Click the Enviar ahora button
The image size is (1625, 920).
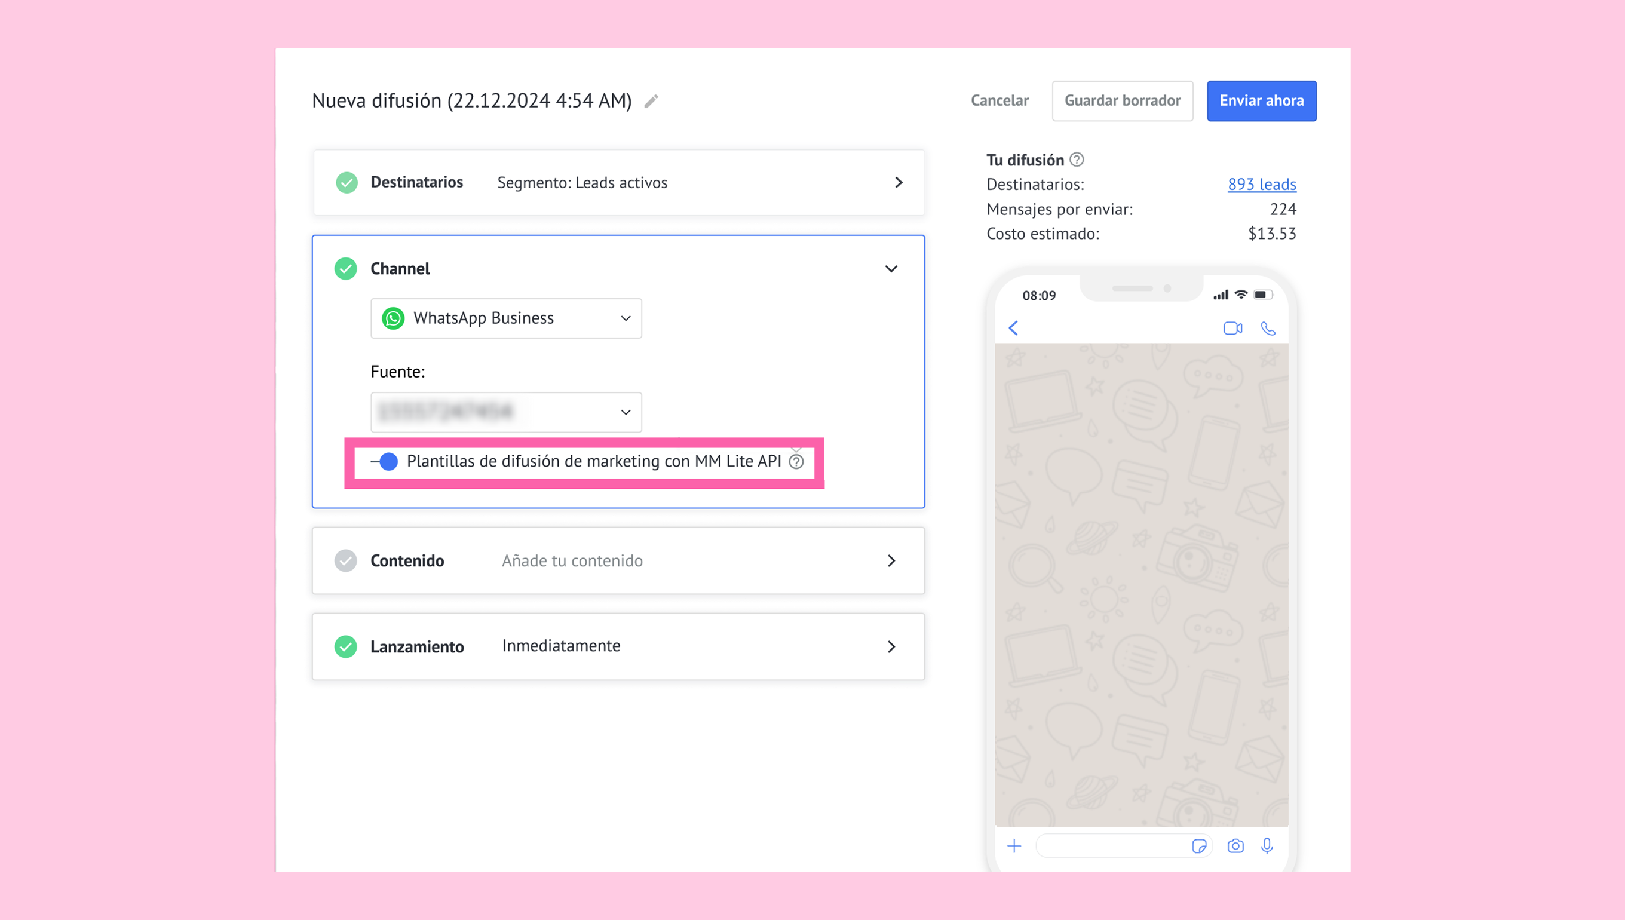1261,101
